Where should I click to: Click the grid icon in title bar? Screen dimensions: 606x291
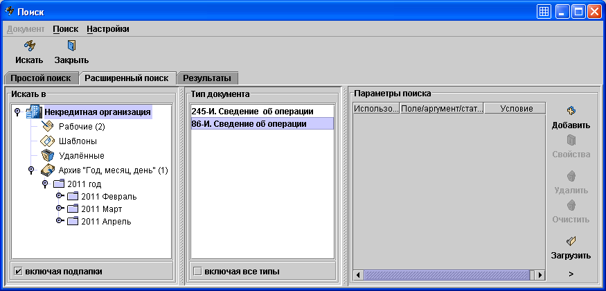(544, 12)
